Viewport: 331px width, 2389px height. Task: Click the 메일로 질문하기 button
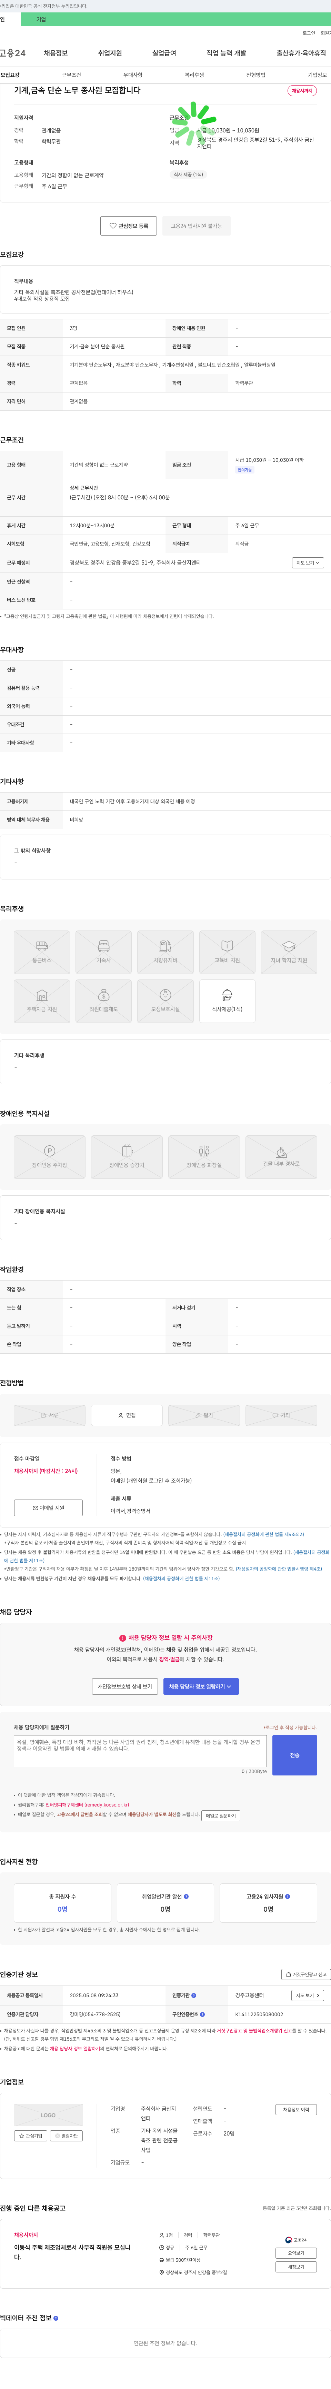pyautogui.click(x=221, y=1816)
